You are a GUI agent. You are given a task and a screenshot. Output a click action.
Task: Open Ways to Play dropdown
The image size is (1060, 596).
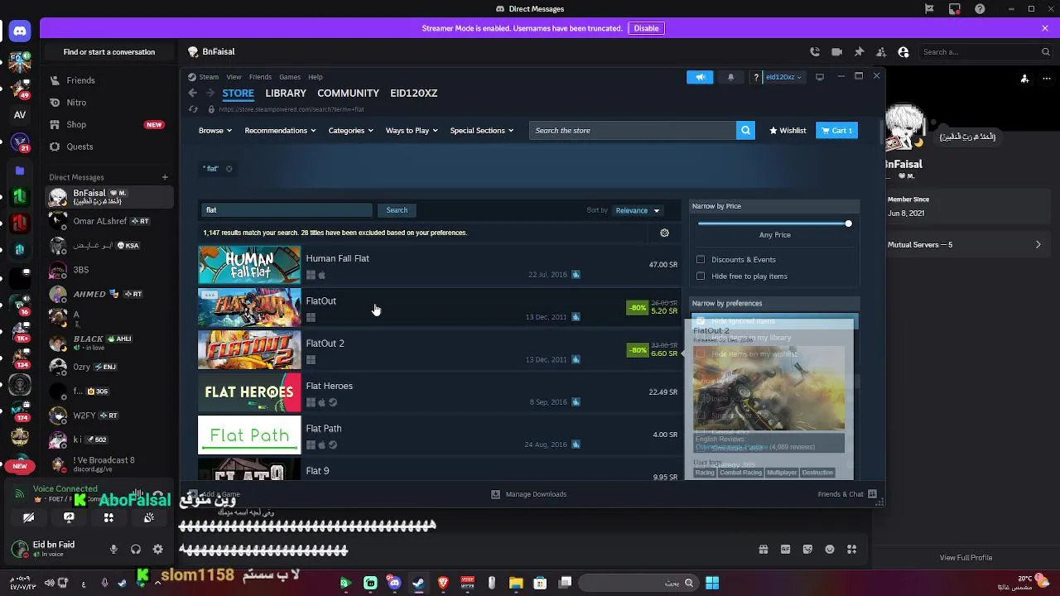point(412,131)
